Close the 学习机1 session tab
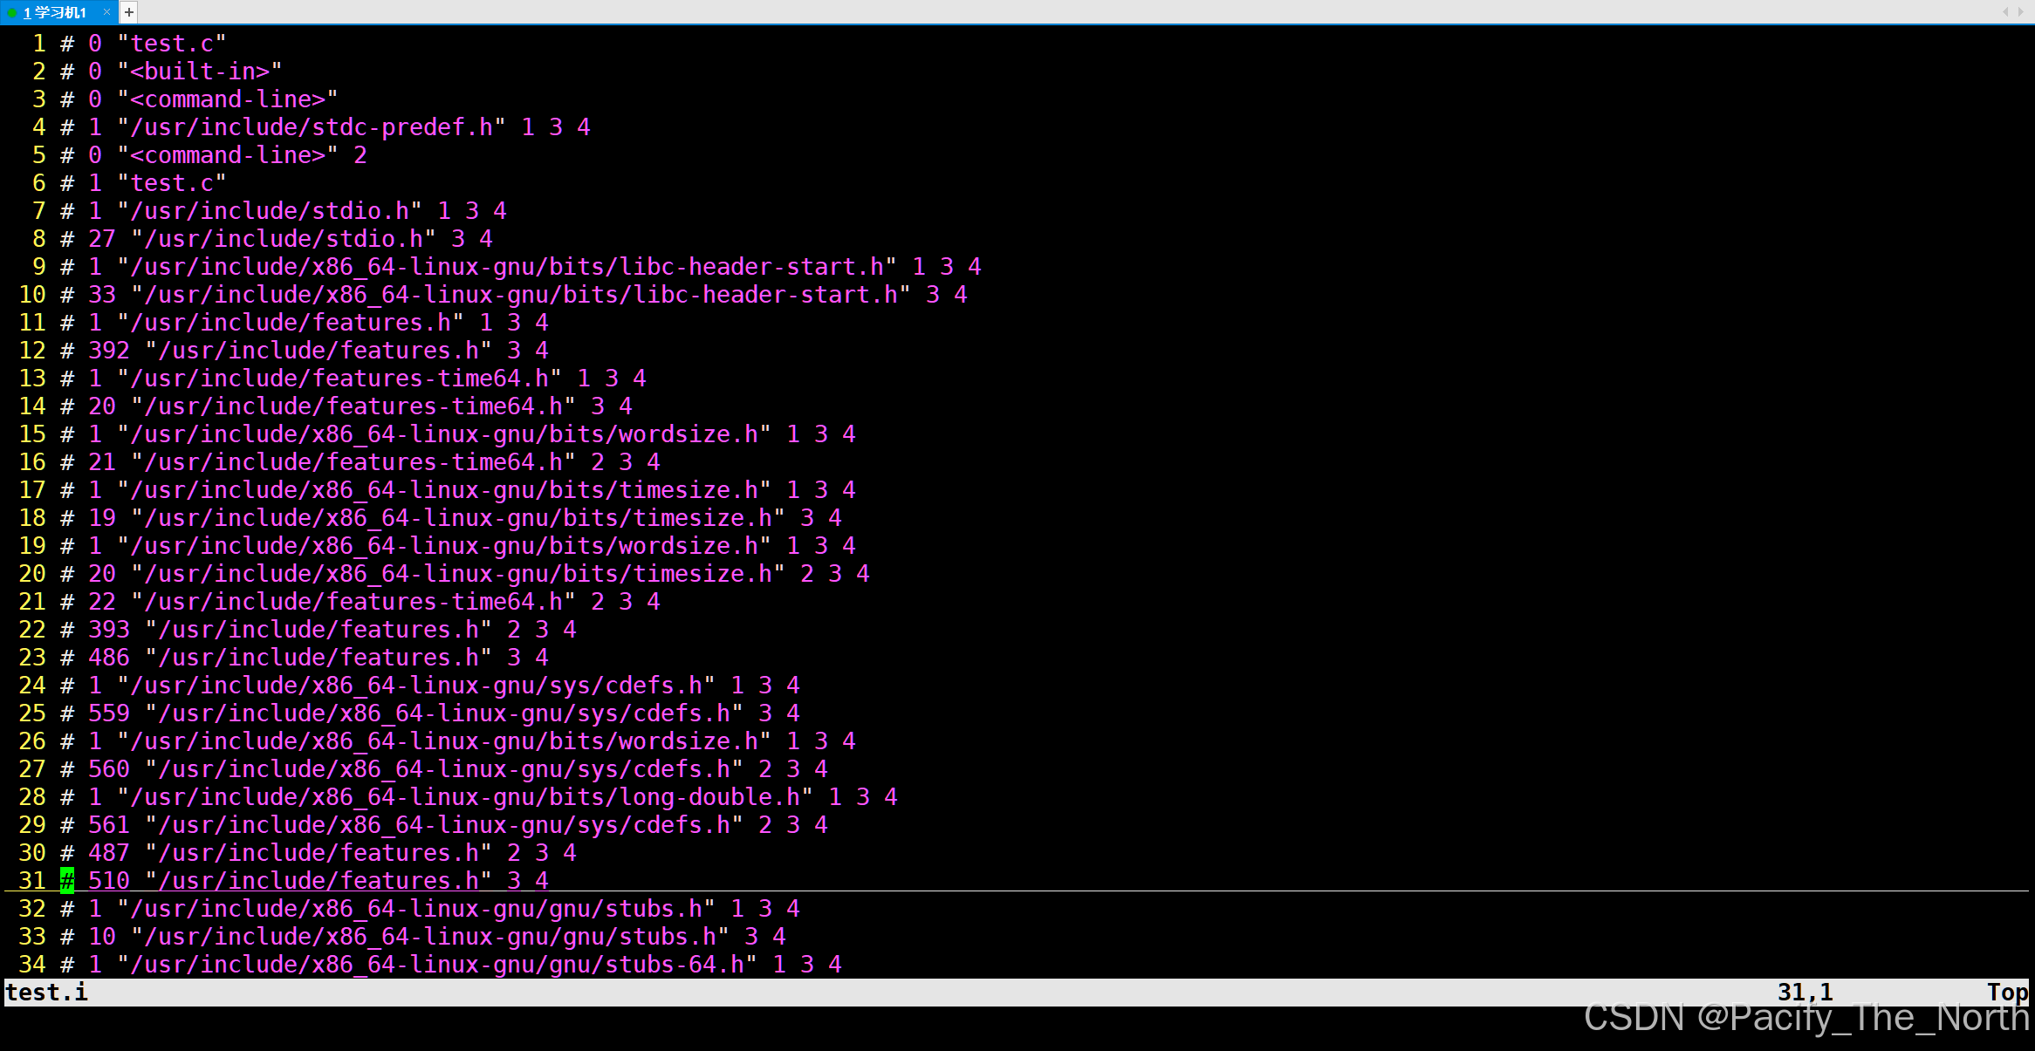The height and width of the screenshot is (1051, 2035). [x=106, y=12]
